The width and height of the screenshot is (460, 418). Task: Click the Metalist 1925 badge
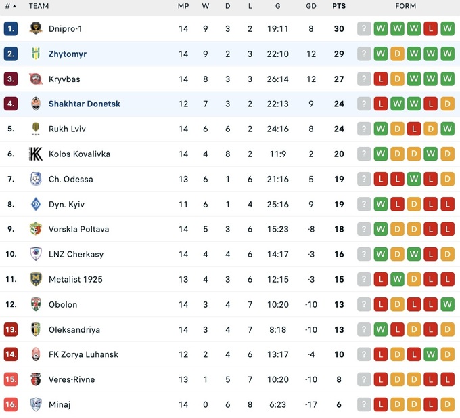[x=36, y=279]
